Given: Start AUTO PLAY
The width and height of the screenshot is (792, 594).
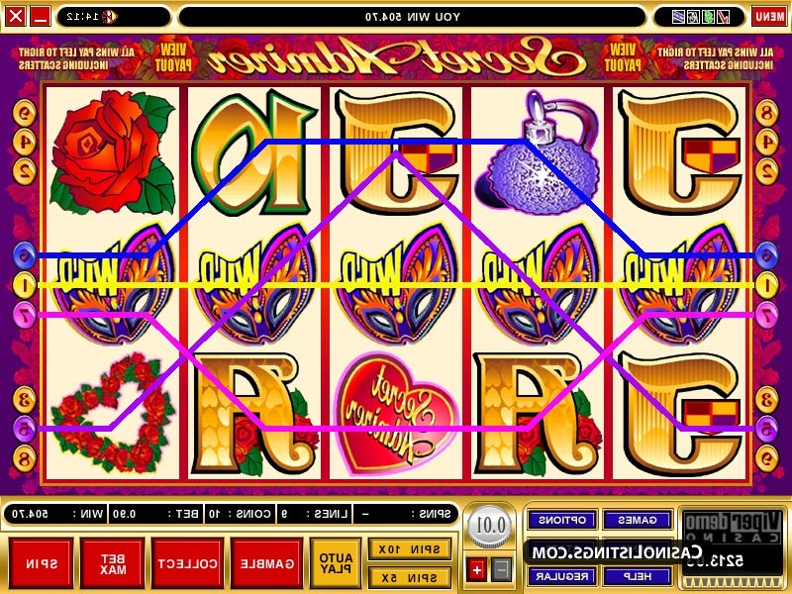Looking at the screenshot, I should tap(336, 562).
